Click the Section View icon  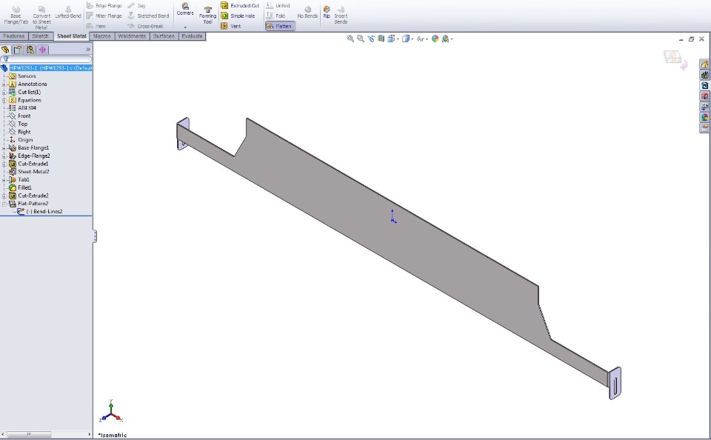(x=381, y=39)
